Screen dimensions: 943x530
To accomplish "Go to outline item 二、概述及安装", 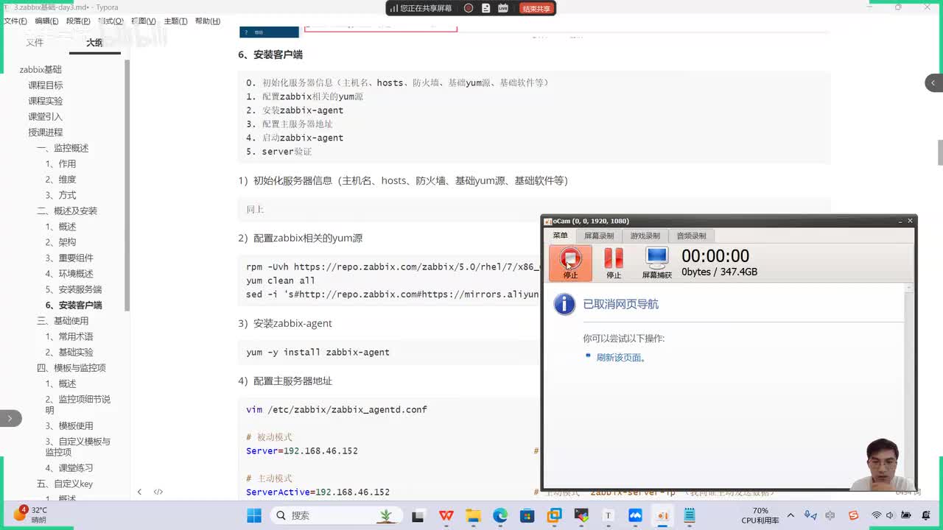I will [x=67, y=211].
